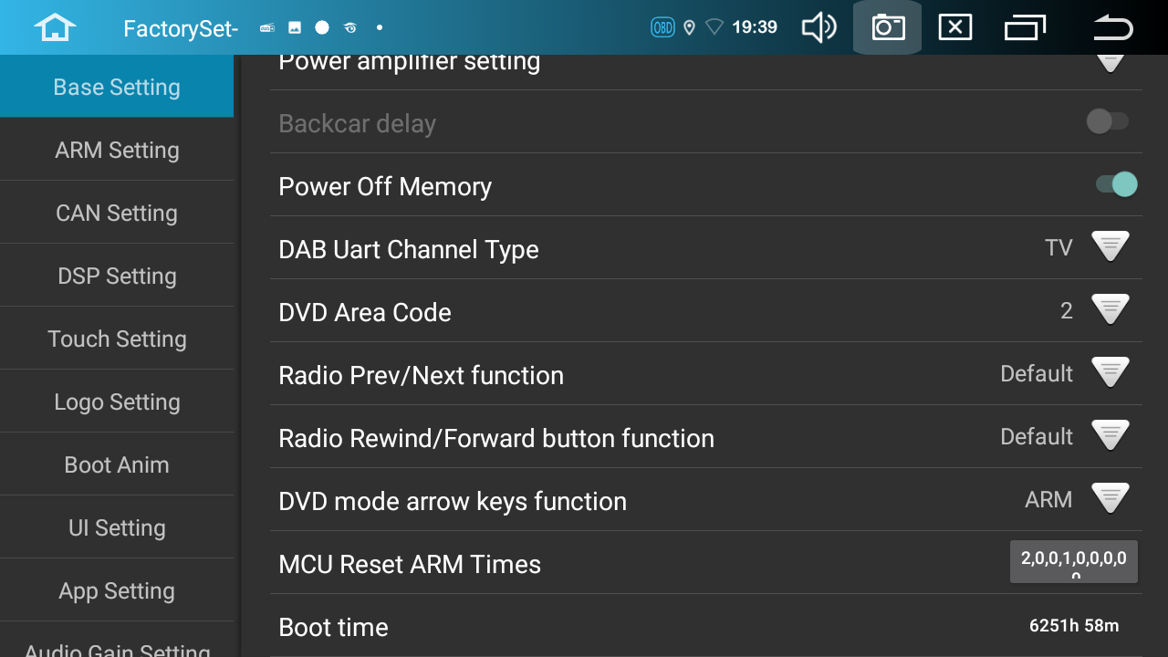Go to the Home screen icon
Viewport: 1168px width, 657px height.
55,27
